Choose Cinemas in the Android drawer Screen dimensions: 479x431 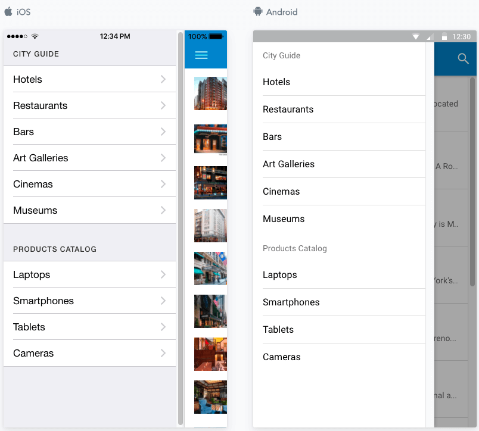tap(340, 191)
